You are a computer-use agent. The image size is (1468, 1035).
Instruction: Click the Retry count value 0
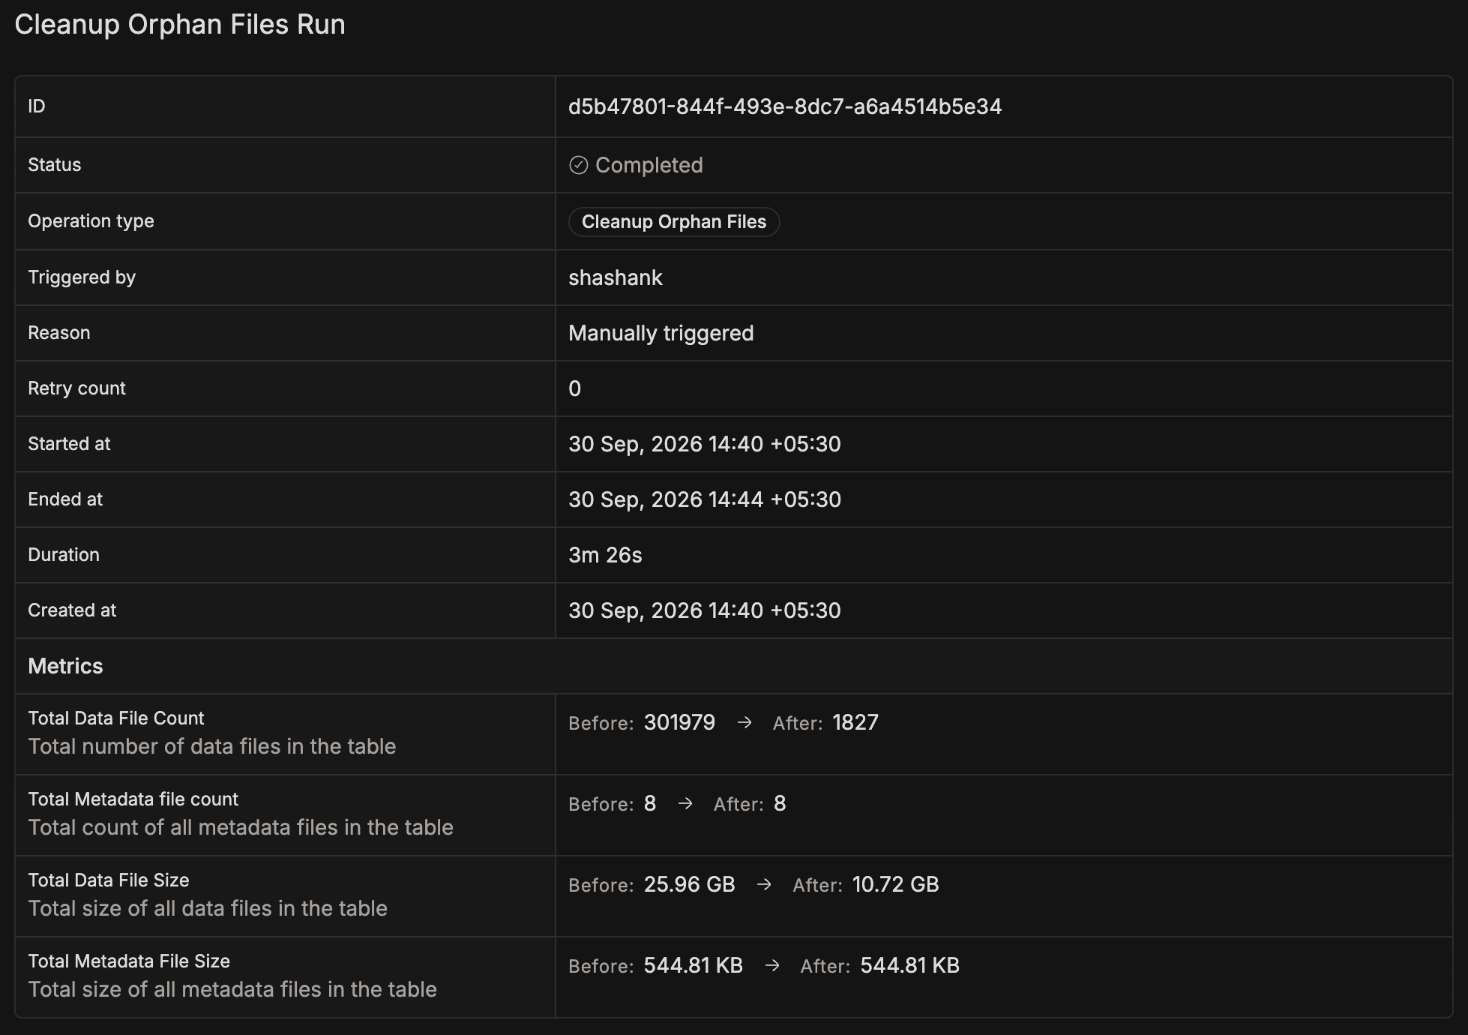575,388
